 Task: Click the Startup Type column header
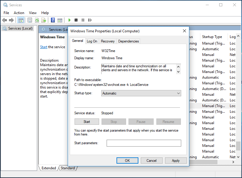coord(214,37)
